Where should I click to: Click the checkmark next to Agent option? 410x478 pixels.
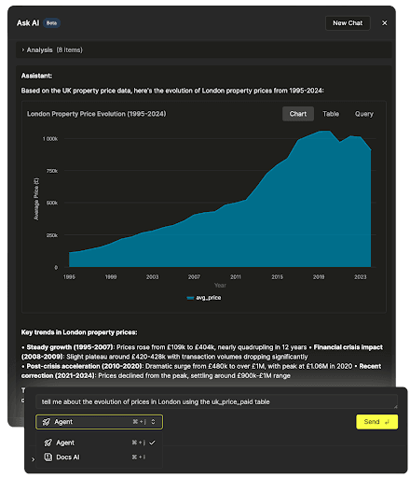coord(152,443)
